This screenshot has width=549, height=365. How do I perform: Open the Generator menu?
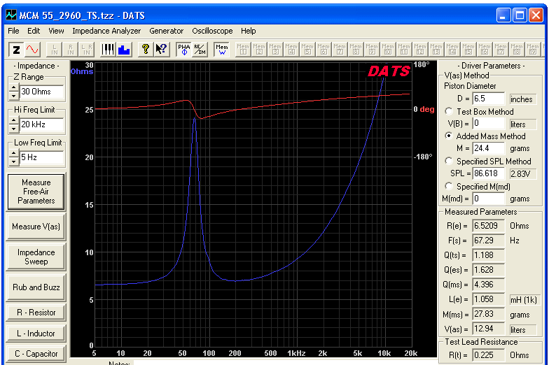point(167,31)
